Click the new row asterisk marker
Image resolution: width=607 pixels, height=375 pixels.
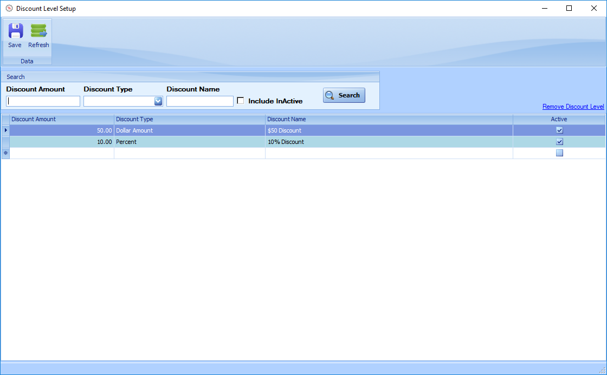[x=5, y=153]
